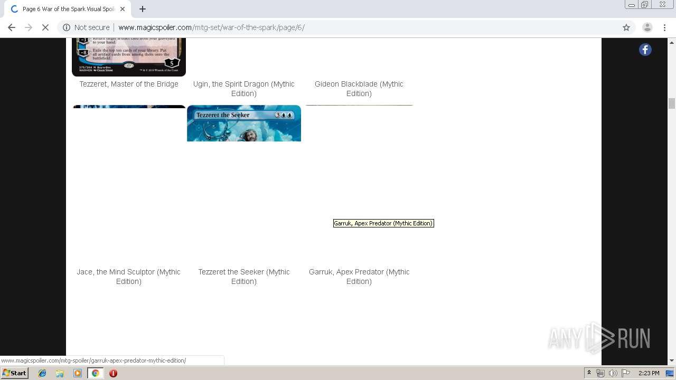Click the vertical scrollbar thumb
The image size is (676, 380).
pos(672,103)
